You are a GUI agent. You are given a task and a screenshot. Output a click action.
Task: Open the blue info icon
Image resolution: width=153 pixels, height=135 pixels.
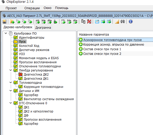coord(131,22)
